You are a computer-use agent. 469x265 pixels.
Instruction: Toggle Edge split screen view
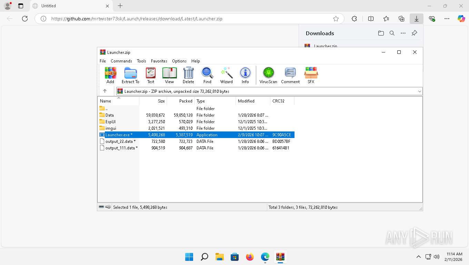371,19
